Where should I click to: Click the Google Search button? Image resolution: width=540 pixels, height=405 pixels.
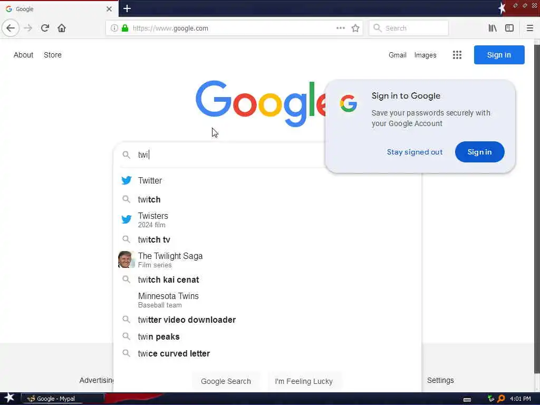coord(226,381)
